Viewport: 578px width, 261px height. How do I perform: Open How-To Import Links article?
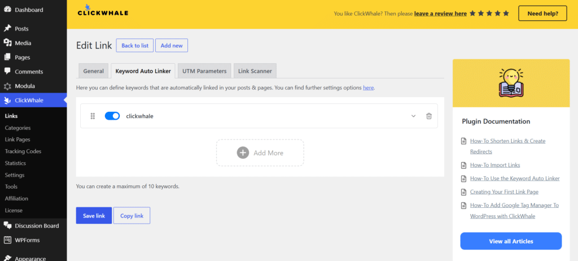[495, 165]
